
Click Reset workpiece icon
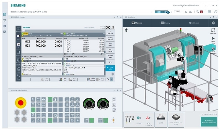213,51
